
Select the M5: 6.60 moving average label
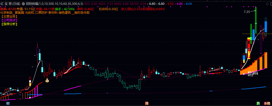pyautogui.click(x=91, y=4)
